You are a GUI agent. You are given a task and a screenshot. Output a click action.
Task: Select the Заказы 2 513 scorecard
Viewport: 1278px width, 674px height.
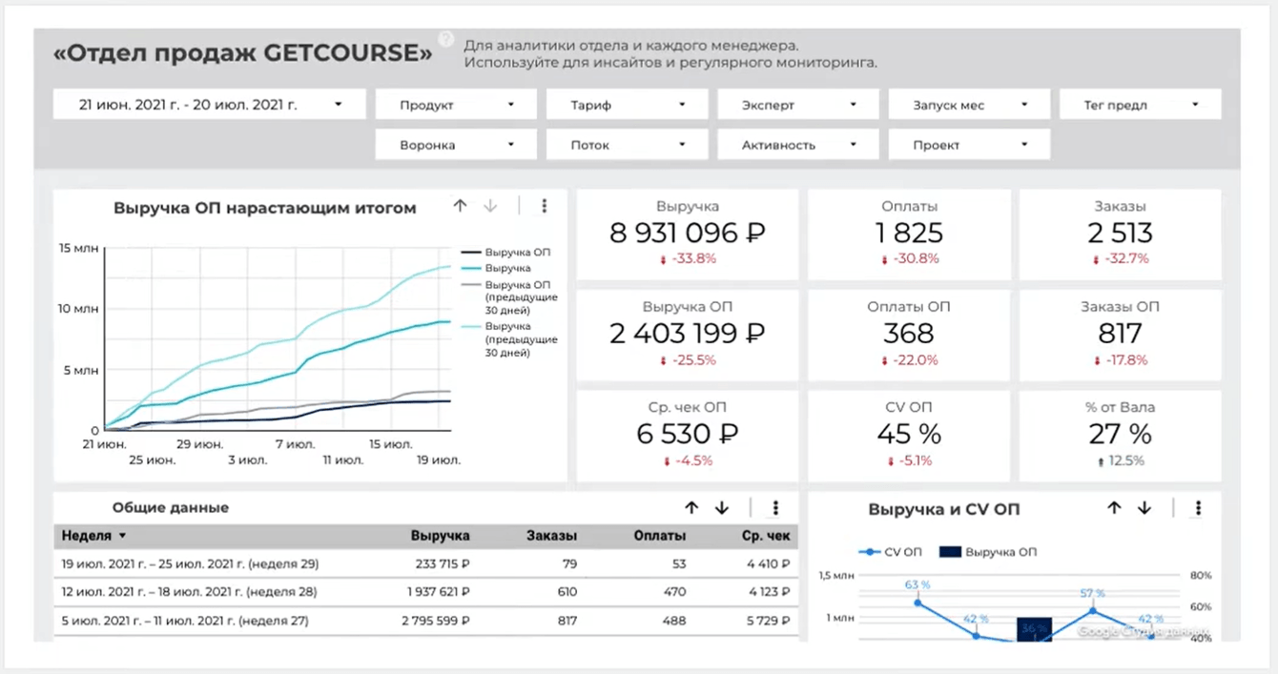1120,235
